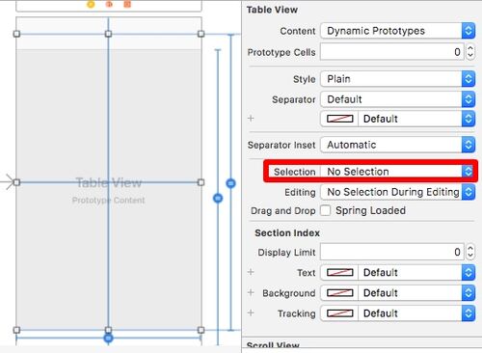Open the Separator Inset Automatic dropdown
The height and width of the screenshot is (353, 482).
coord(398,145)
